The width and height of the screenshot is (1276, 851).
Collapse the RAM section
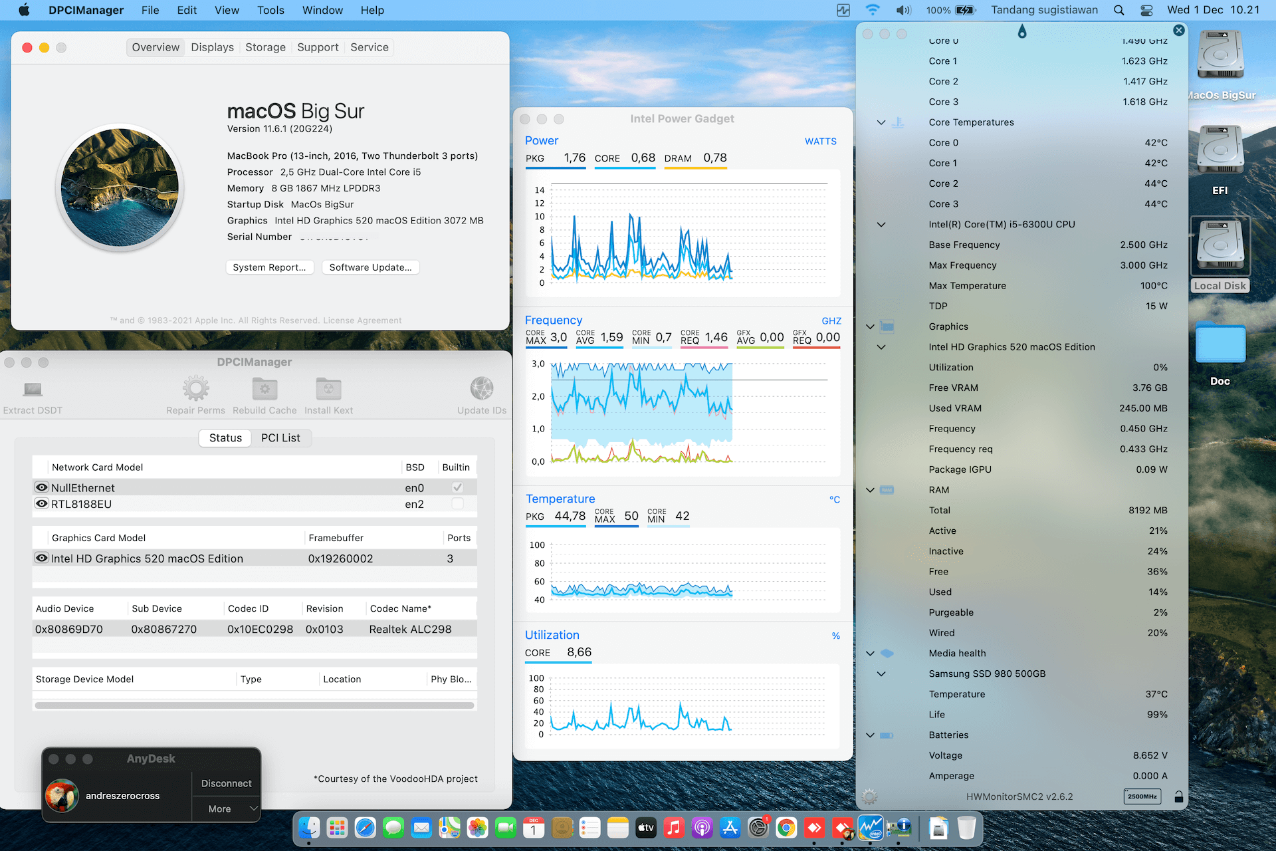[x=870, y=490]
